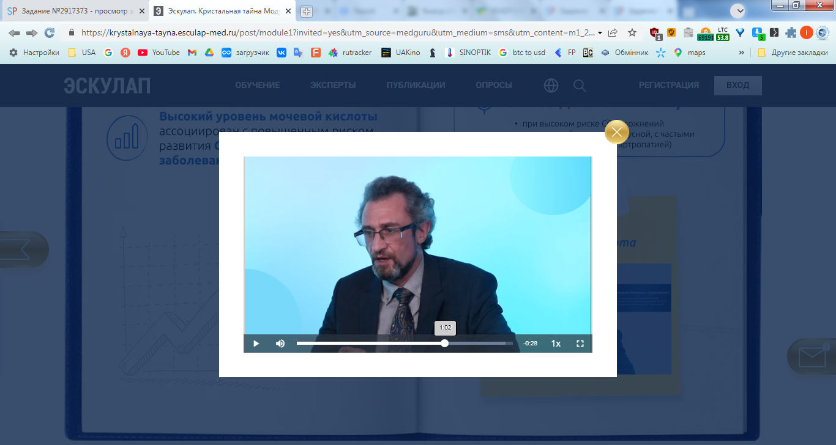
Task: Open the Gmail bookmark icon
Action: [192, 53]
